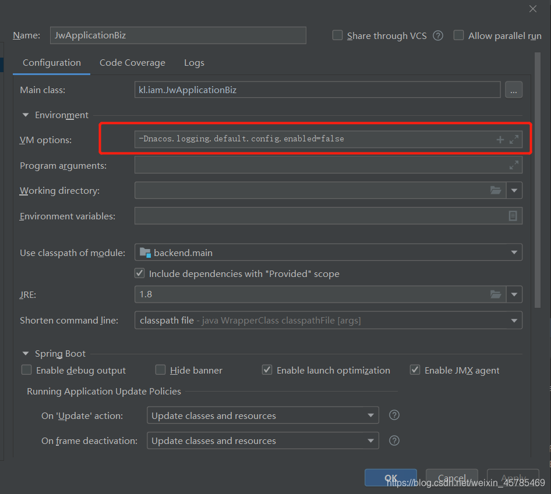Click the backend.main module icon
The height and width of the screenshot is (494, 551).
[145, 253]
